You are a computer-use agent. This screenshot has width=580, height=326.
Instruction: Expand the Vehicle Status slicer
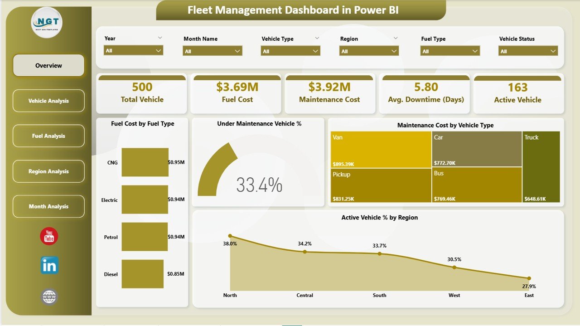click(553, 50)
